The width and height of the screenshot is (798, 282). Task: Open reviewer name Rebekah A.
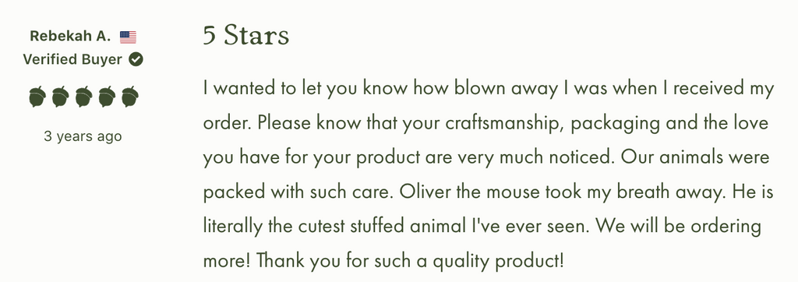(70, 36)
